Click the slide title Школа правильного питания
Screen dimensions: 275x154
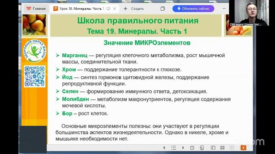click(x=138, y=21)
